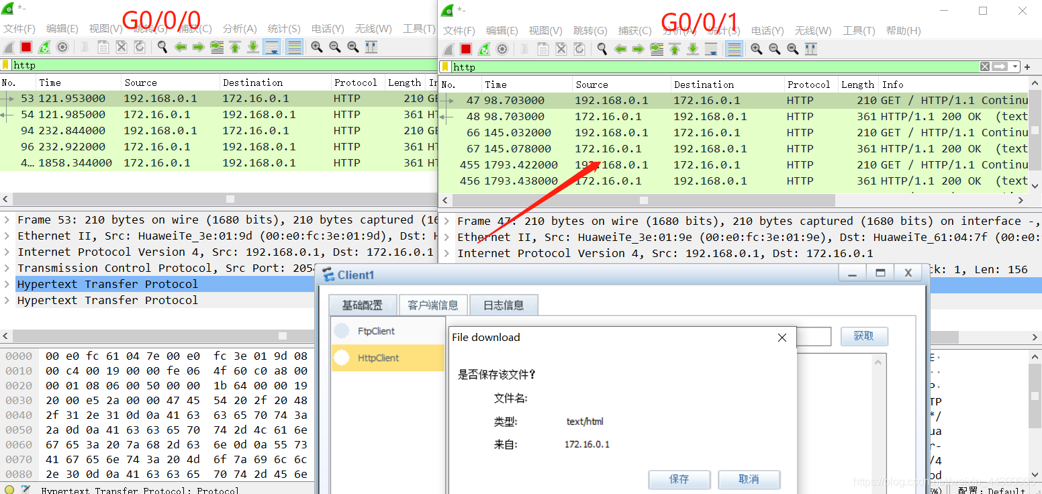Viewport: 1042px width, 494px height.
Task: Click 保存 in File download dialog
Action: pos(679,479)
